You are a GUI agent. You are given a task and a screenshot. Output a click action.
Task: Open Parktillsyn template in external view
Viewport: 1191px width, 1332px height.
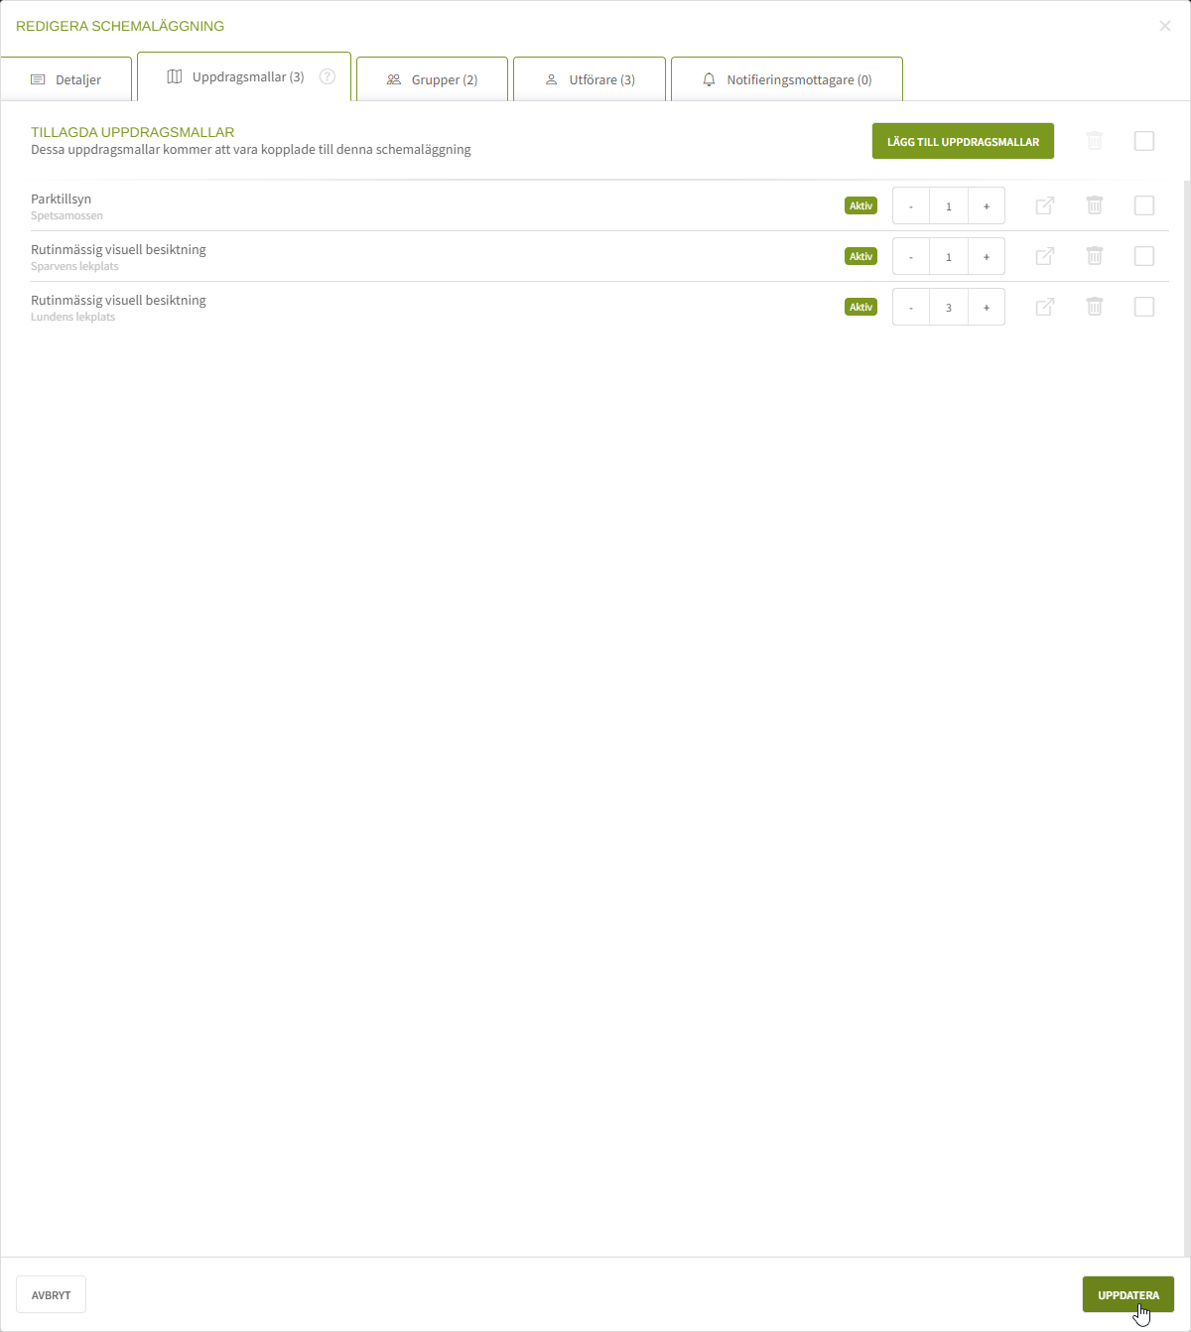(1044, 205)
